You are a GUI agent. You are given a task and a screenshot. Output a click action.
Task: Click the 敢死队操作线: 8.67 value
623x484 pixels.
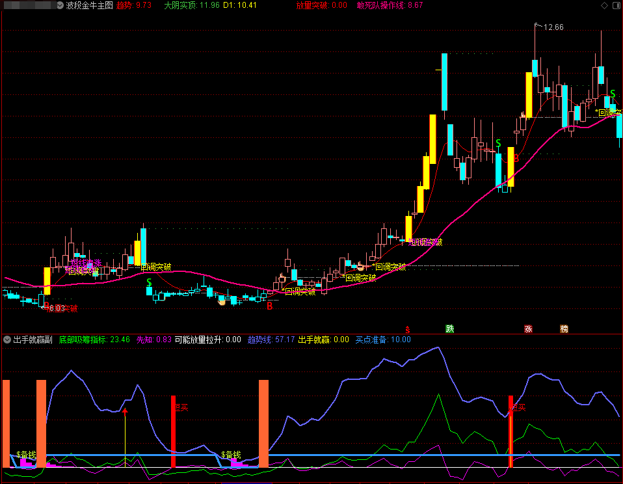tap(390, 5)
